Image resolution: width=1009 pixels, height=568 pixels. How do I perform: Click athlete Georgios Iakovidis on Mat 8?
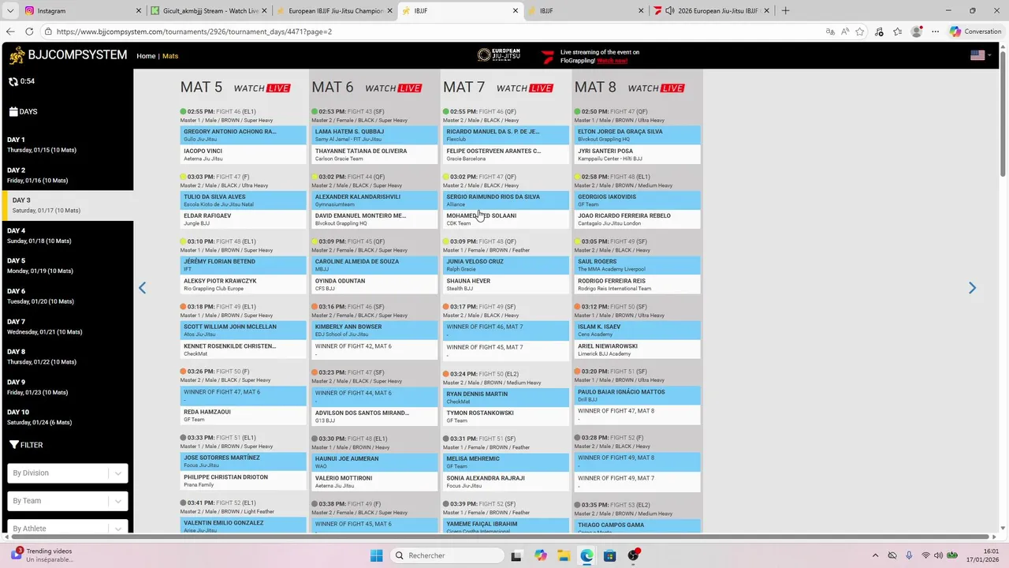pyautogui.click(x=607, y=196)
